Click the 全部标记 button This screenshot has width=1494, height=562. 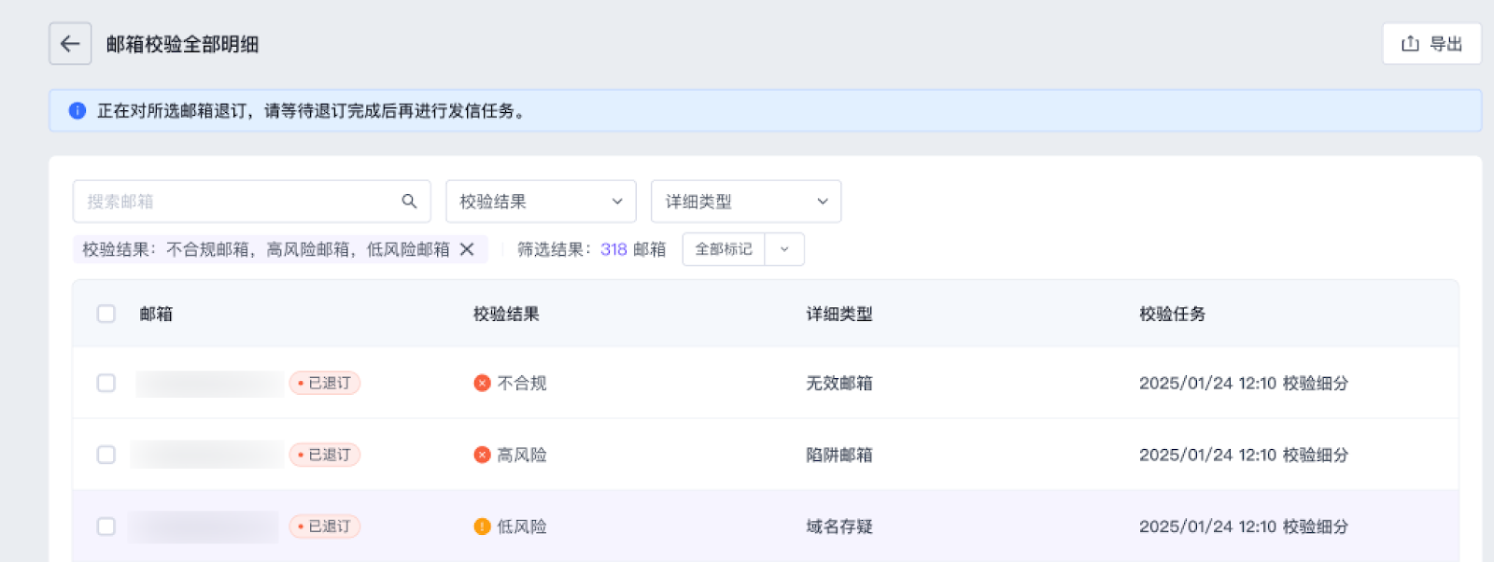pos(724,249)
